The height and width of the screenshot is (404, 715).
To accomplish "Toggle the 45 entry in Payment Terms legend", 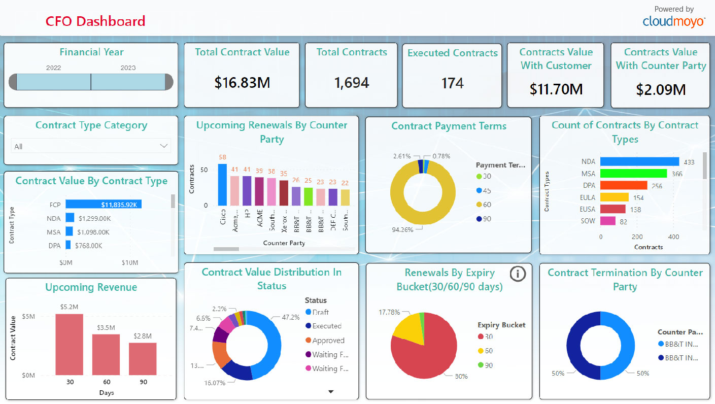I will (487, 190).
